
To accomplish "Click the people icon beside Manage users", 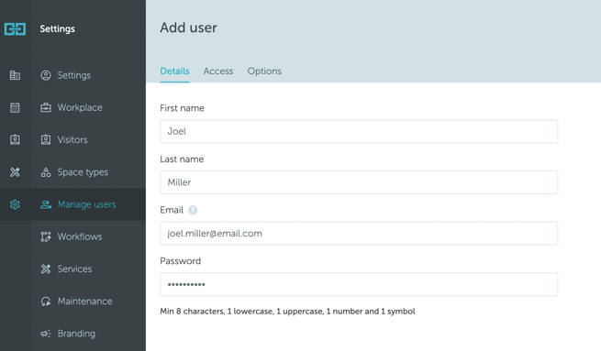I will tap(46, 204).
